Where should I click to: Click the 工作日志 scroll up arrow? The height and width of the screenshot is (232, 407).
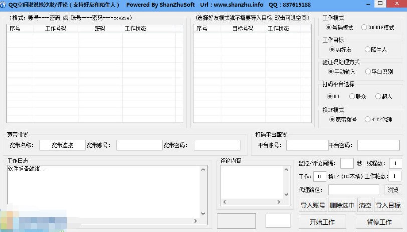[x=203, y=170]
